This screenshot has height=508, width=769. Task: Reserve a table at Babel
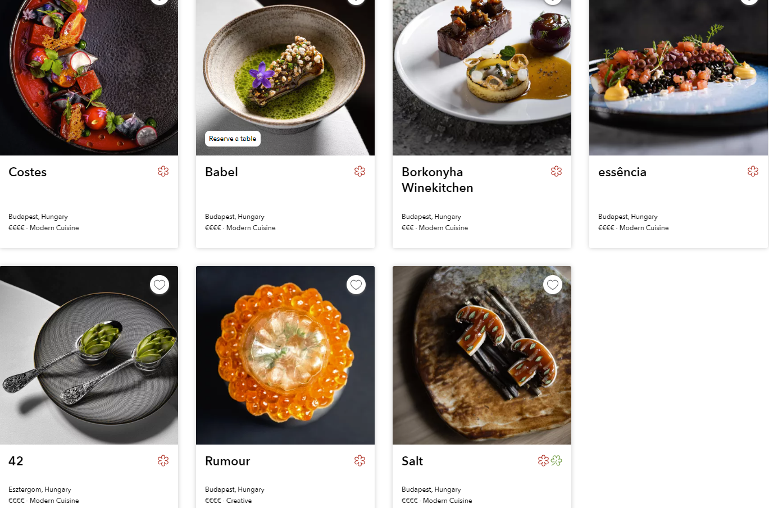[x=233, y=139]
